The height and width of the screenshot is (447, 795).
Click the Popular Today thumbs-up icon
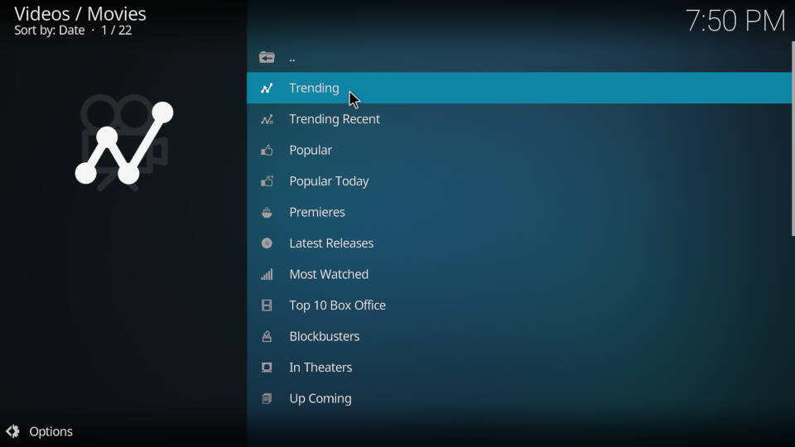pos(267,181)
